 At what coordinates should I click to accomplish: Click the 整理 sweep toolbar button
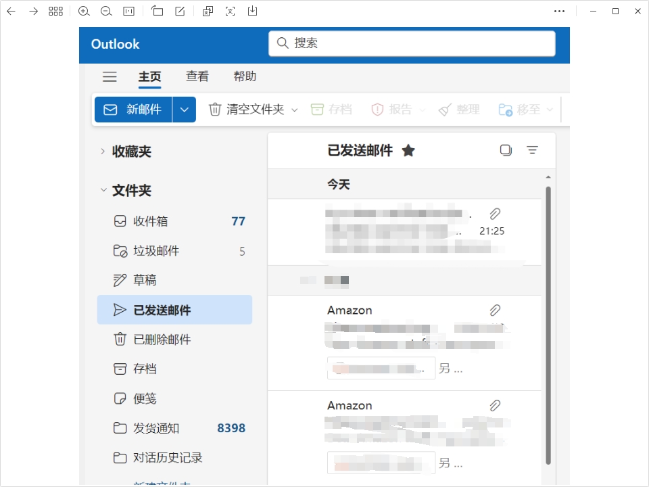(459, 110)
